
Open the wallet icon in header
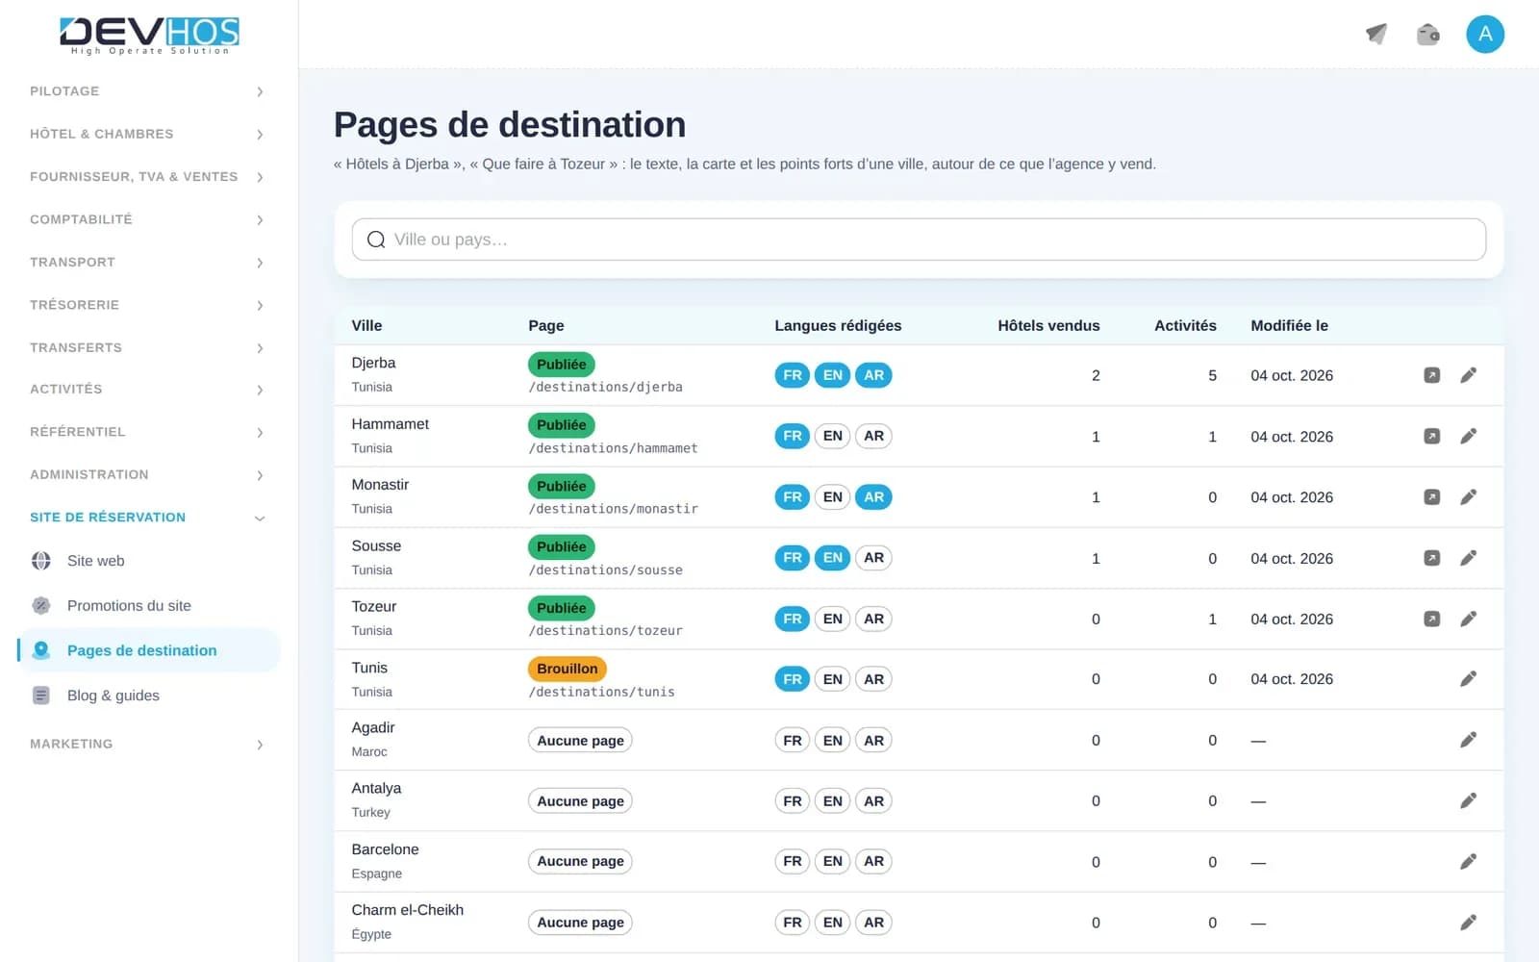pyautogui.click(x=1428, y=35)
